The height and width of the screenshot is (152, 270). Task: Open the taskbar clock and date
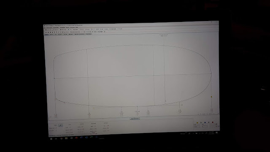pos(211,133)
